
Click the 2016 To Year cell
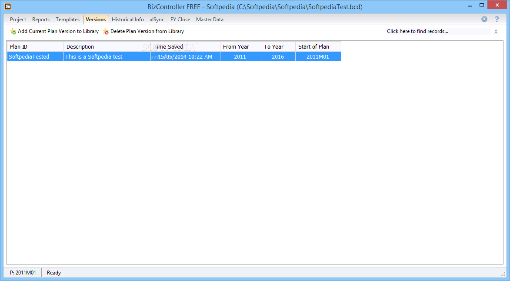pos(278,56)
